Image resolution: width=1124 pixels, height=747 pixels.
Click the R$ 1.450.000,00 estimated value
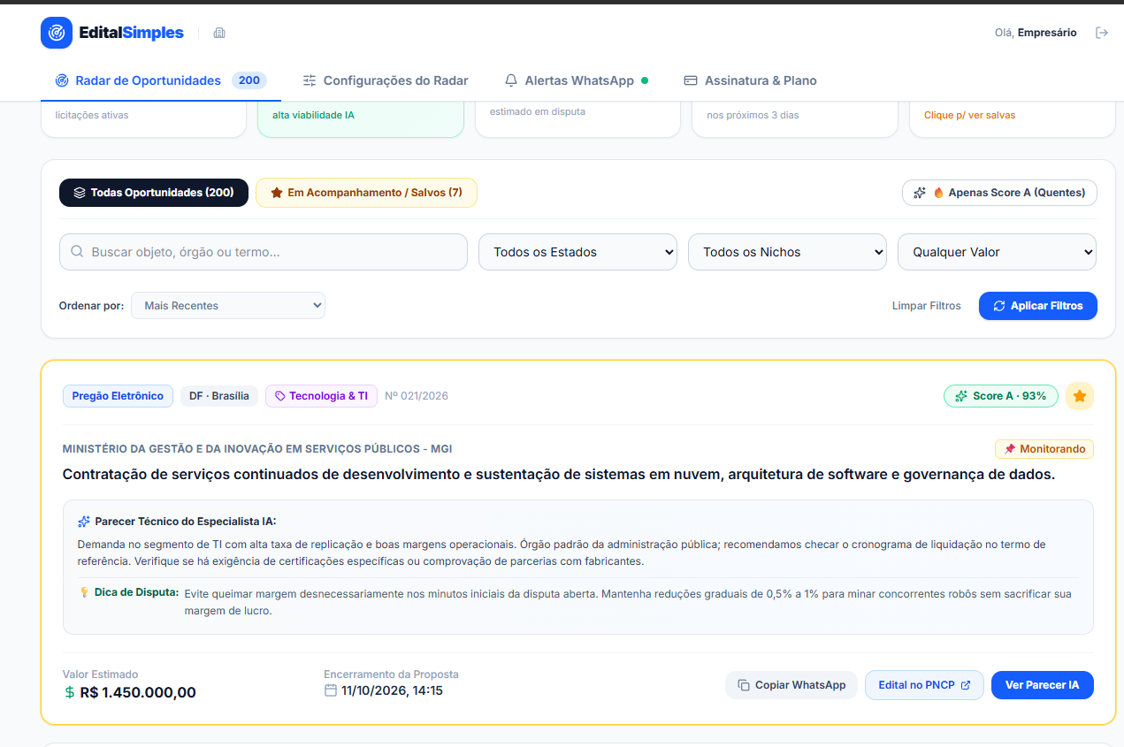click(x=138, y=692)
